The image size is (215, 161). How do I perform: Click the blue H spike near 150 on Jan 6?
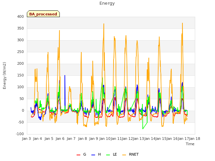pos(65,75)
